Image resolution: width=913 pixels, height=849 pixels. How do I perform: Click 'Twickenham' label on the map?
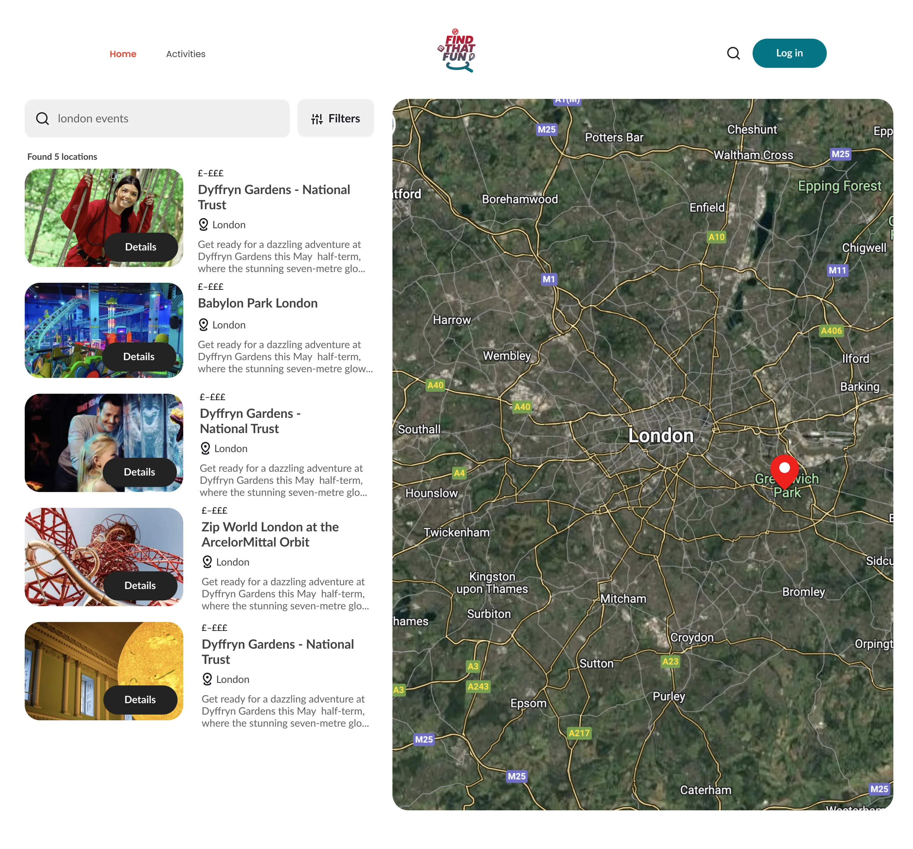point(456,533)
